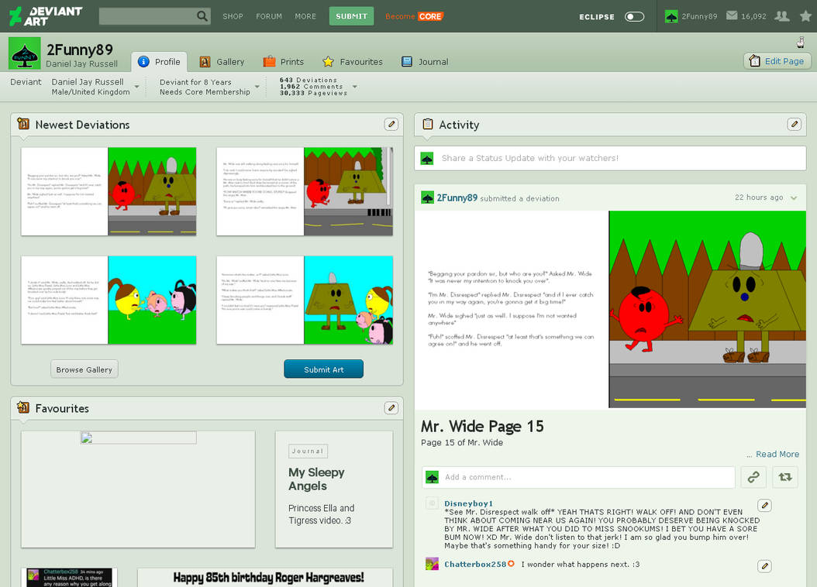Edit the Activity widget pencil
The width and height of the screenshot is (817, 587).
[x=794, y=124]
